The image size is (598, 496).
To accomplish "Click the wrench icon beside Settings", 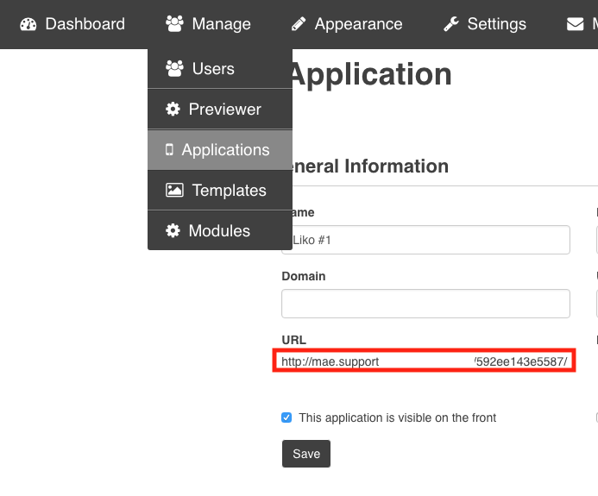I will pyautogui.click(x=451, y=24).
